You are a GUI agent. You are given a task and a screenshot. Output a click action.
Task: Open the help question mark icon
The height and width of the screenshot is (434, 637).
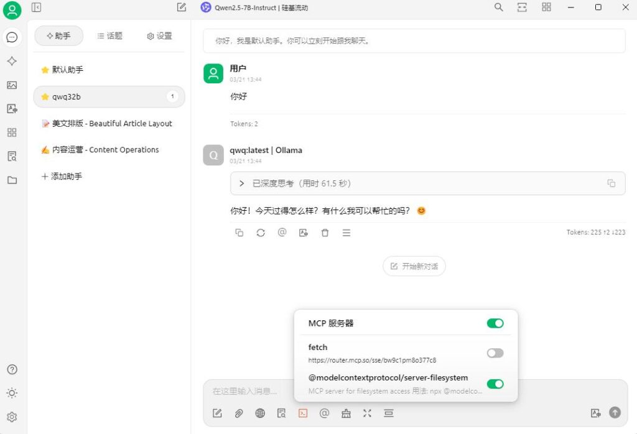point(12,369)
